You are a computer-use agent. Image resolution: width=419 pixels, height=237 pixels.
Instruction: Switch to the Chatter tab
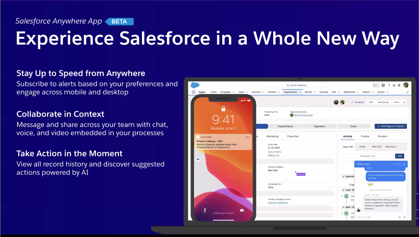pyautogui.click(x=365, y=136)
